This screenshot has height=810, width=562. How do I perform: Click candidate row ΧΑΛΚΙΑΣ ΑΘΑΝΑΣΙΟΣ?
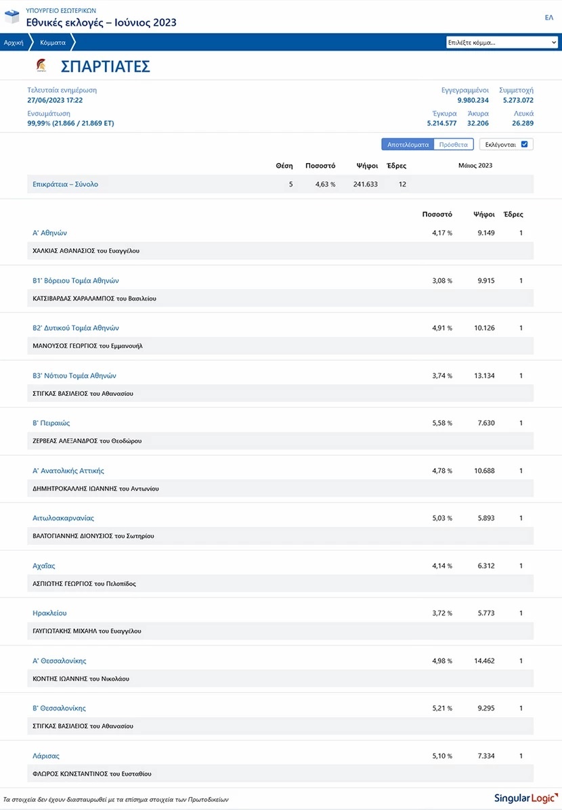point(86,250)
